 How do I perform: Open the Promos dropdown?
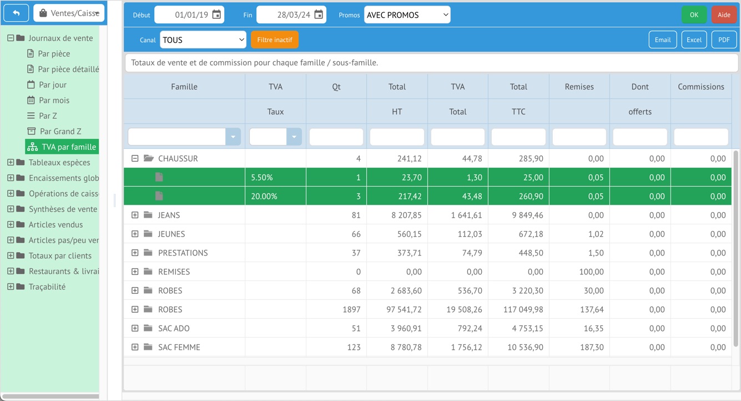(x=407, y=15)
